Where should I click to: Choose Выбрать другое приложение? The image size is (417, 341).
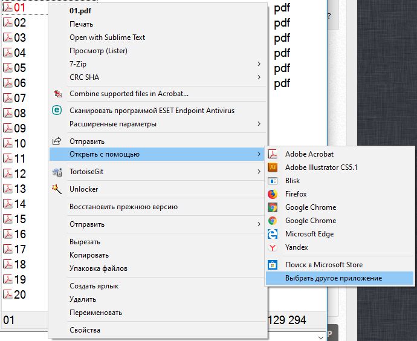coord(334,278)
